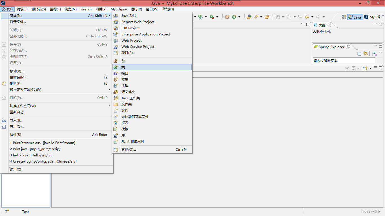This screenshot has width=385, height=216.
Task: Click the Search flashlight toolbar icon
Action: coord(256,17)
